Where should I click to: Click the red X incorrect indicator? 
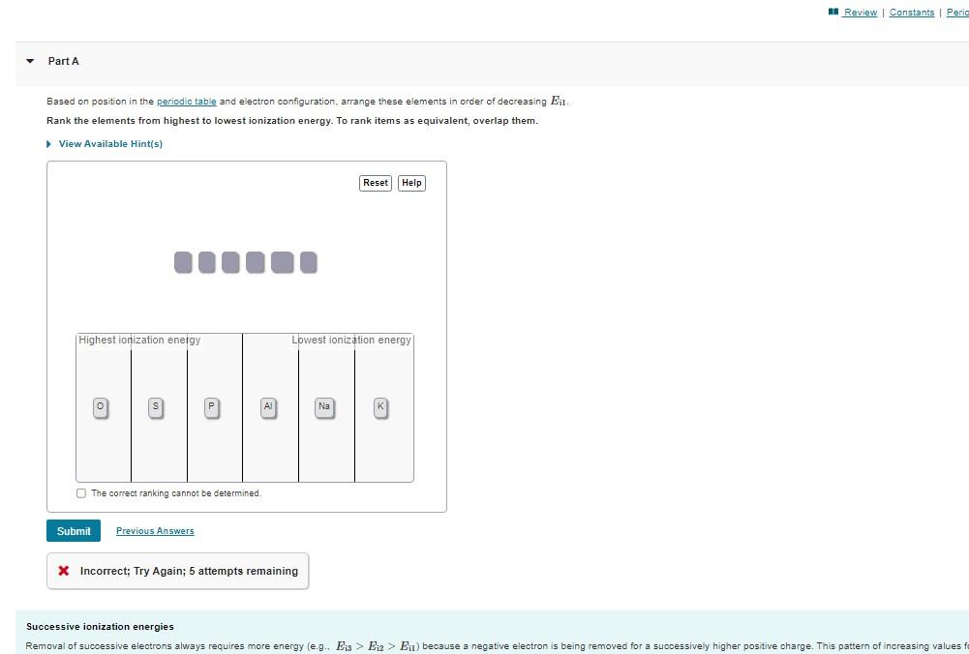coord(63,571)
